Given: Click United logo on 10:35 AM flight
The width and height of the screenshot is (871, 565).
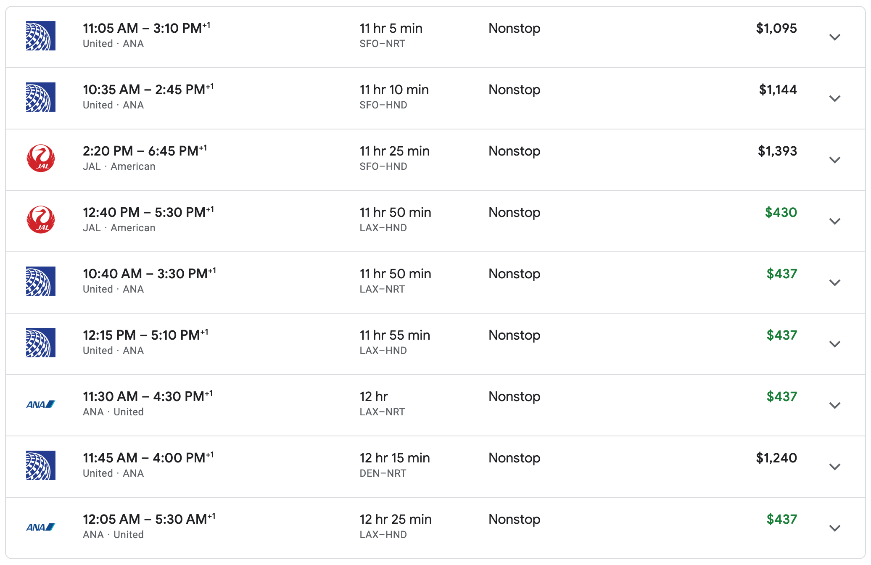Looking at the screenshot, I should coord(40,97).
